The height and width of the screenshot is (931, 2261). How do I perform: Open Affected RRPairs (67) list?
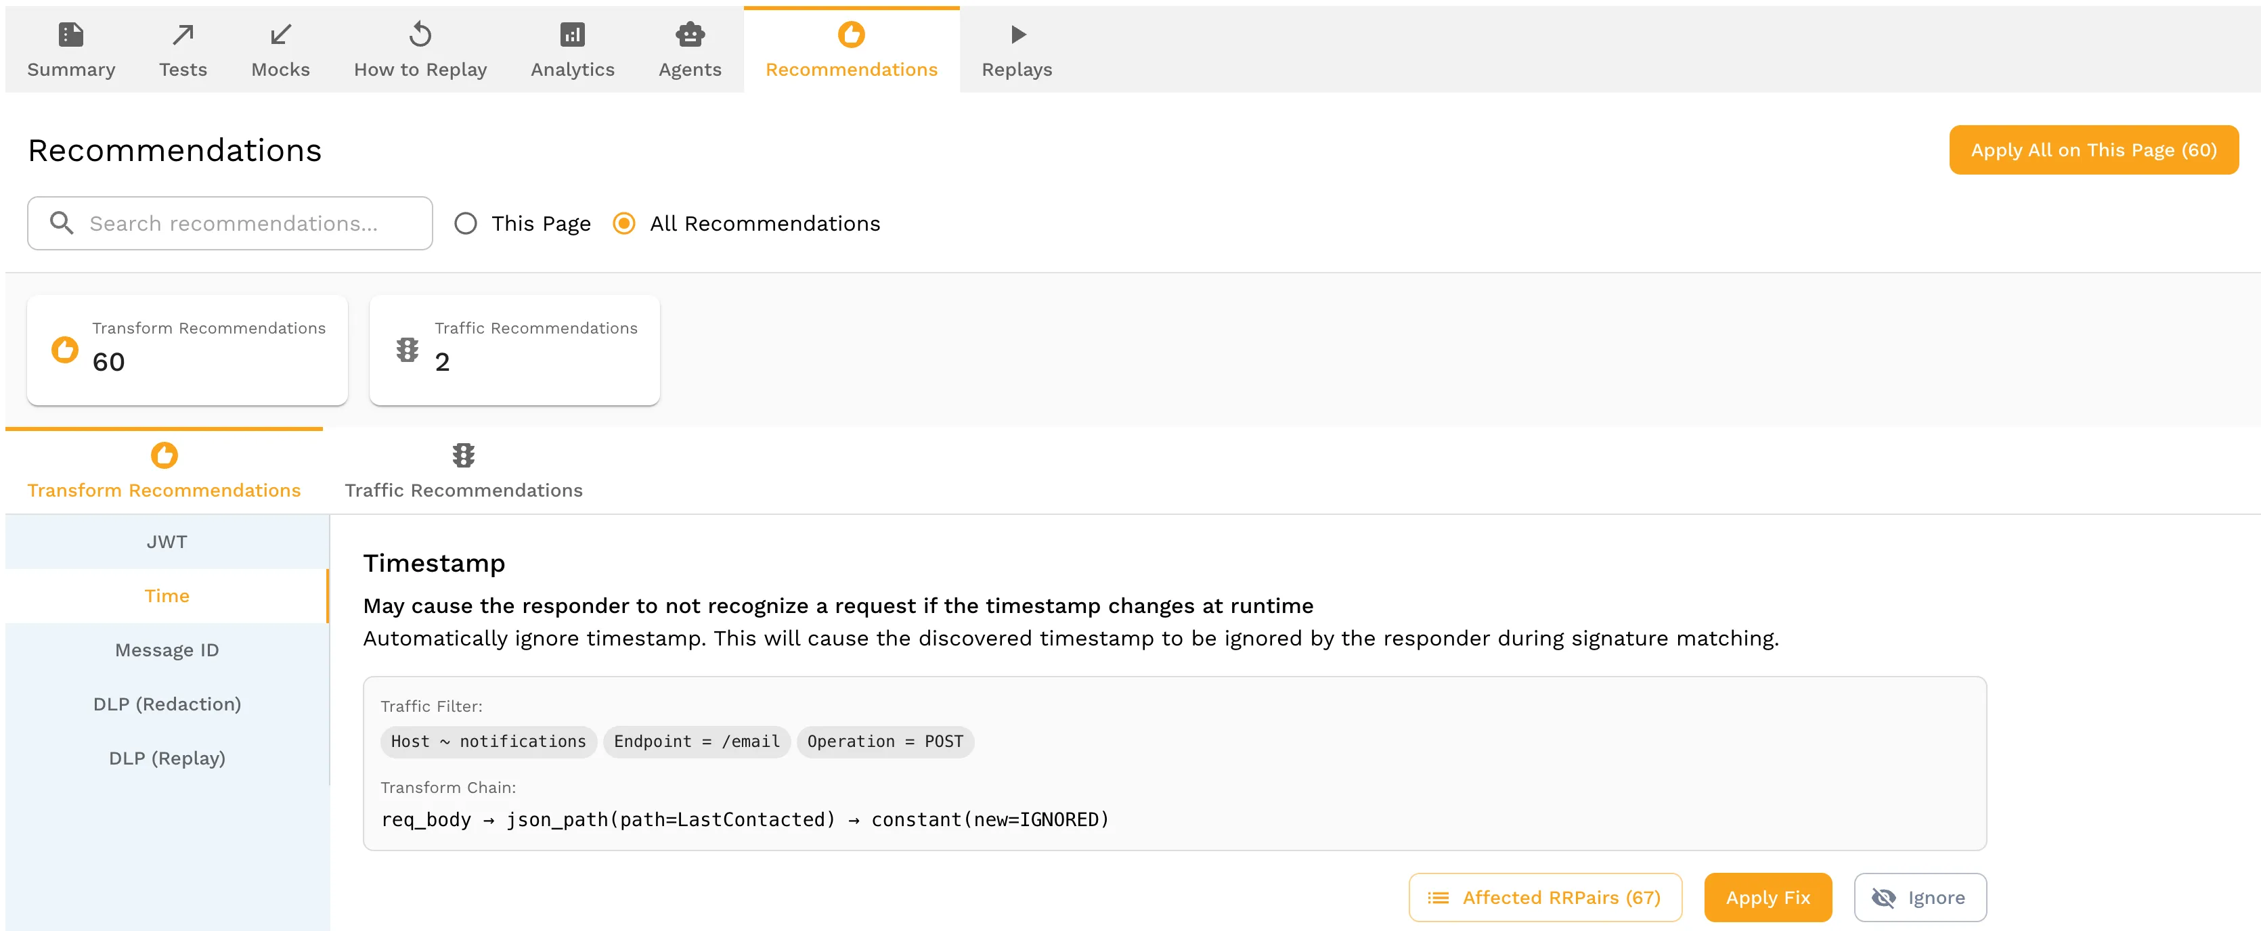click(1545, 896)
